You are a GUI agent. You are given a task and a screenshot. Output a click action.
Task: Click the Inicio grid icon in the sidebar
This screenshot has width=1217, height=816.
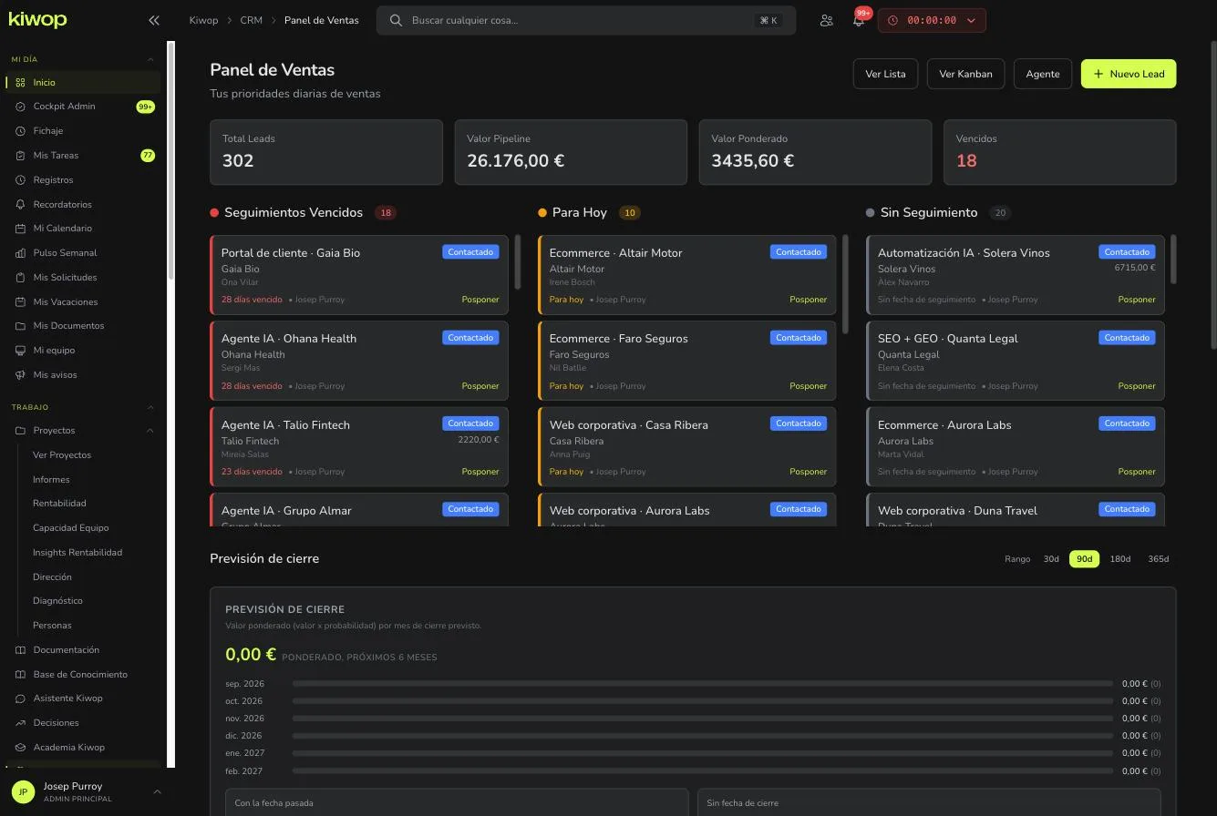coord(20,83)
